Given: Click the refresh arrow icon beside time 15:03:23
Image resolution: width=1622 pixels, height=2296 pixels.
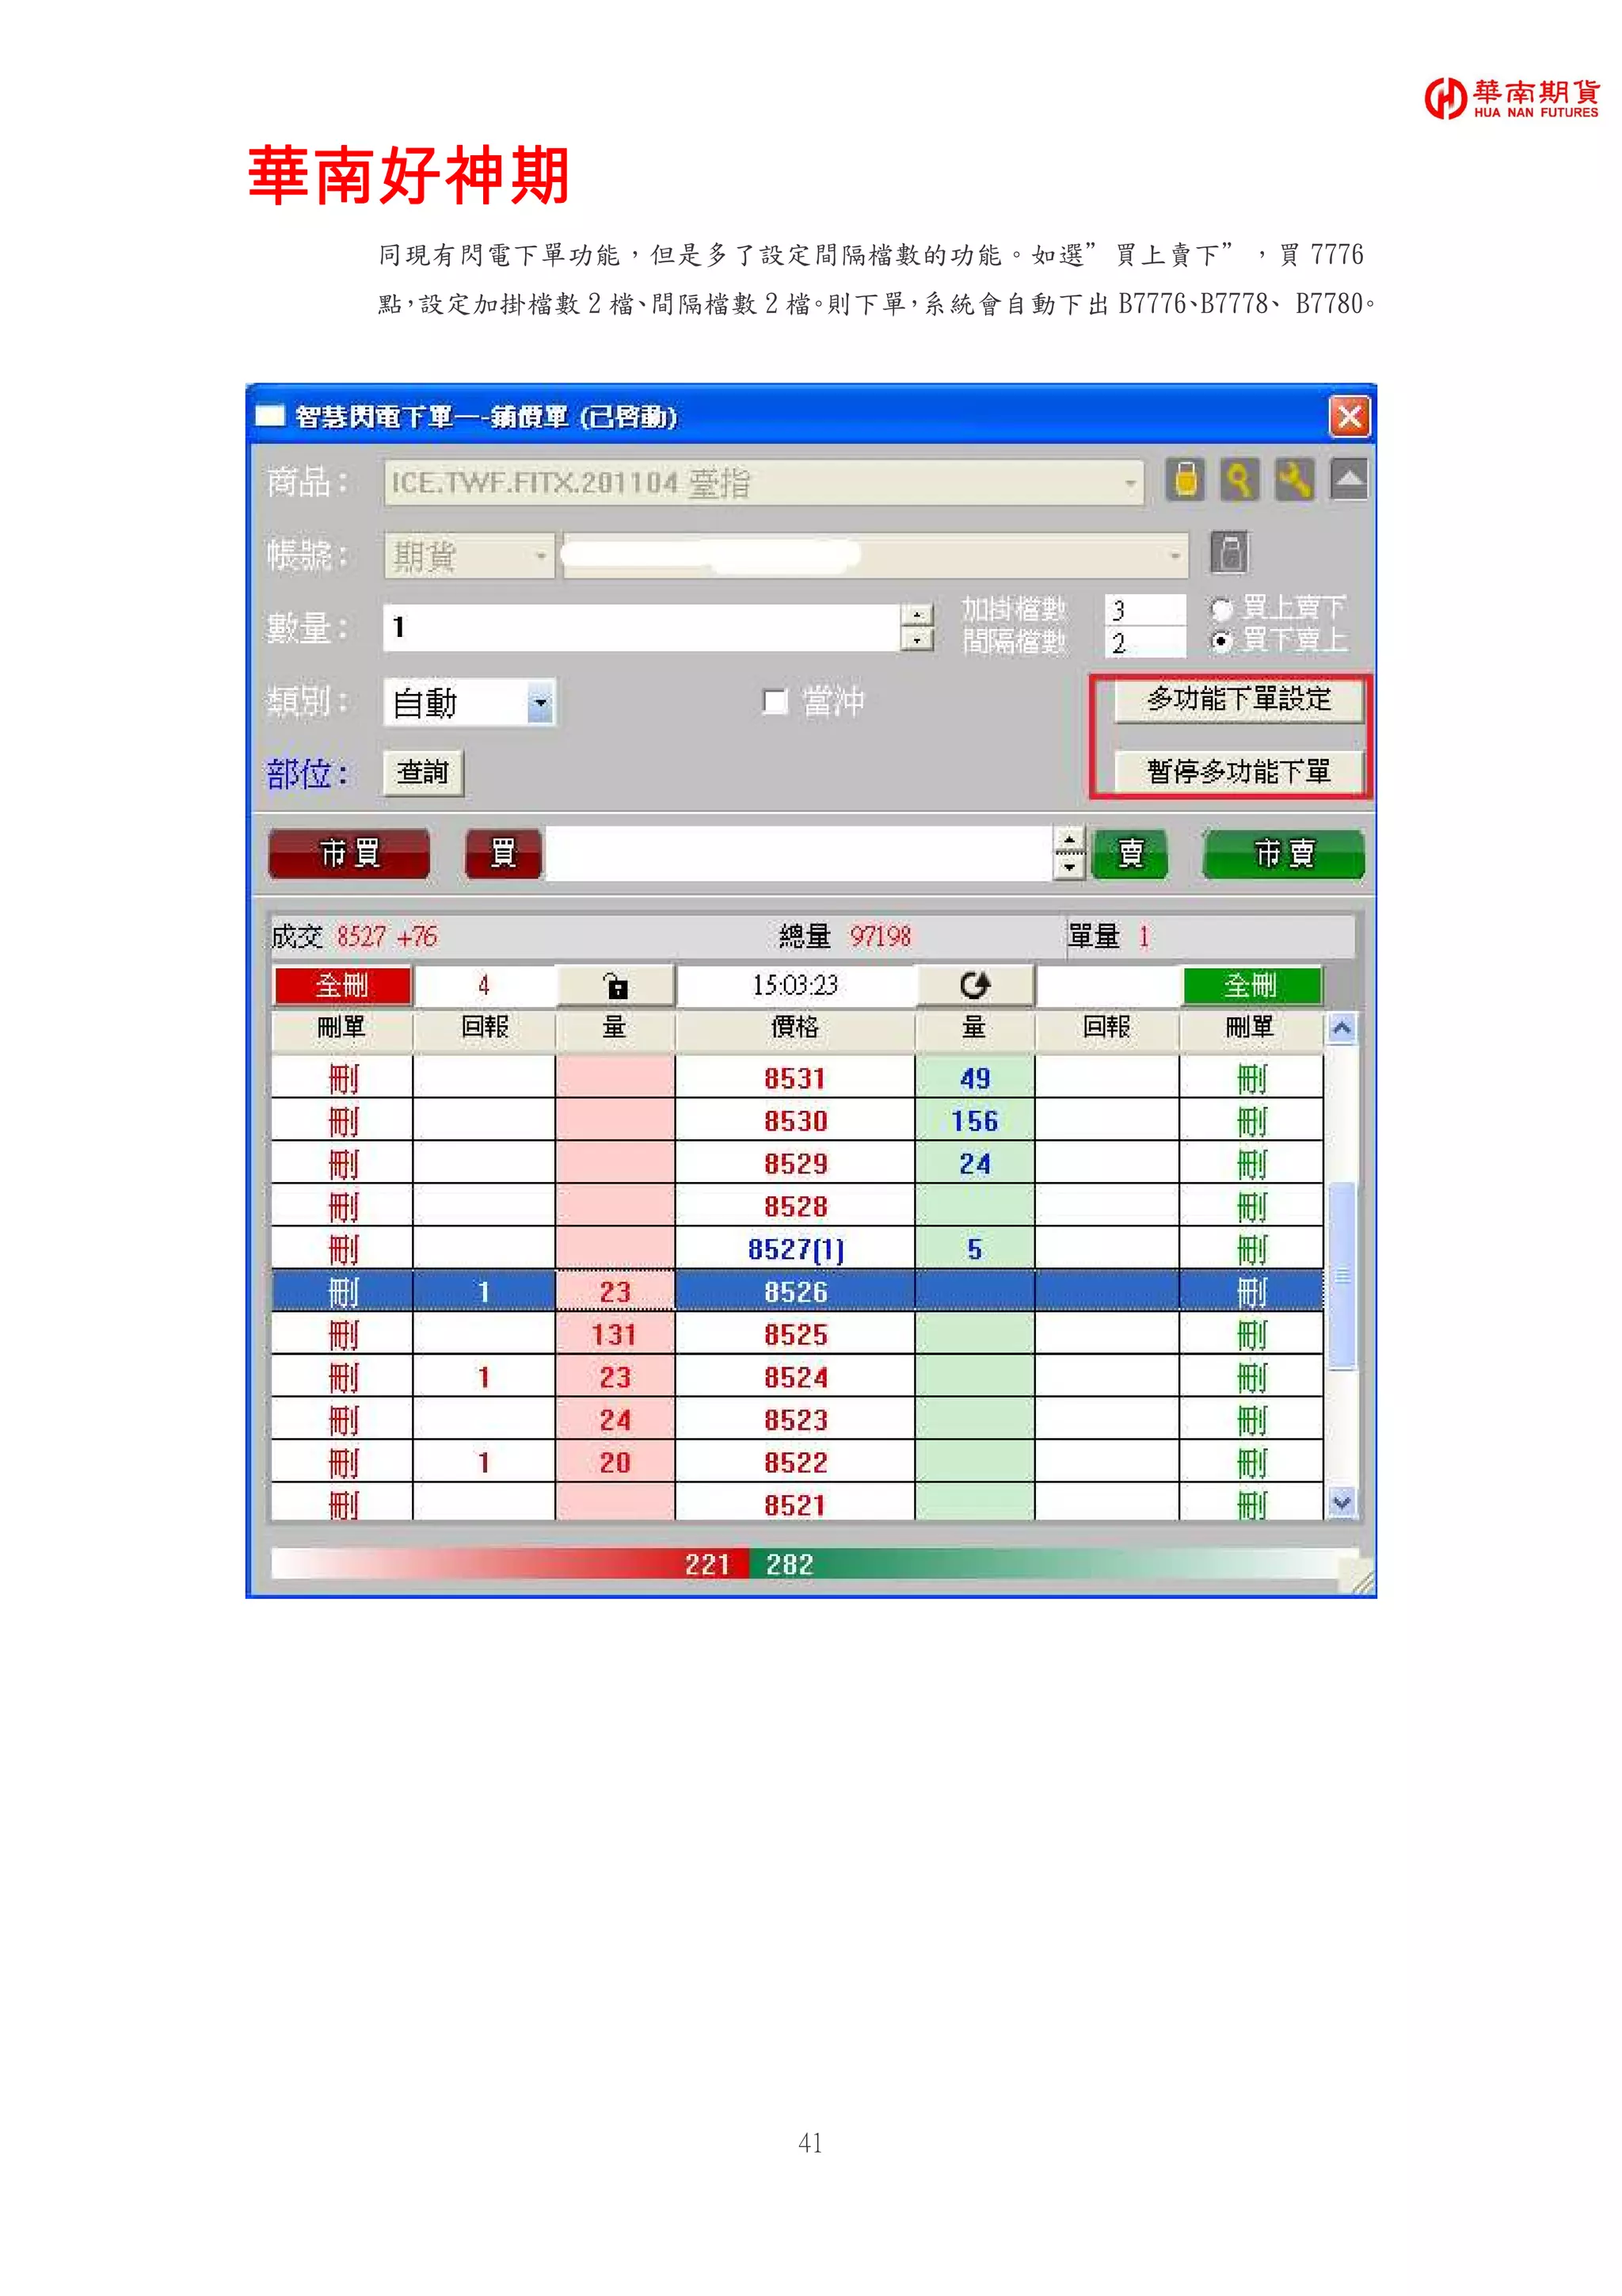Looking at the screenshot, I should pos(974,986).
